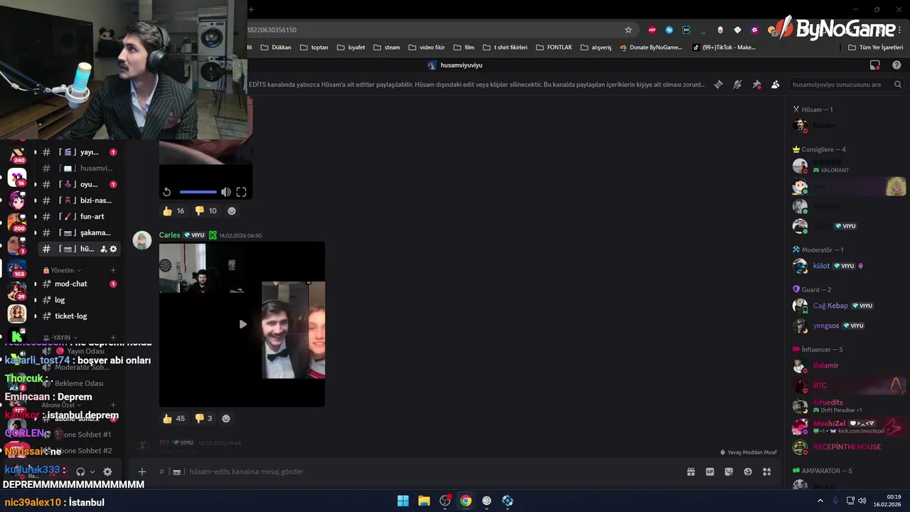Open the fun-art channel

point(79,216)
